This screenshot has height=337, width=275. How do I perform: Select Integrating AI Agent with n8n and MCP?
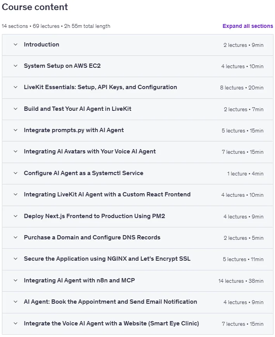tap(79, 280)
